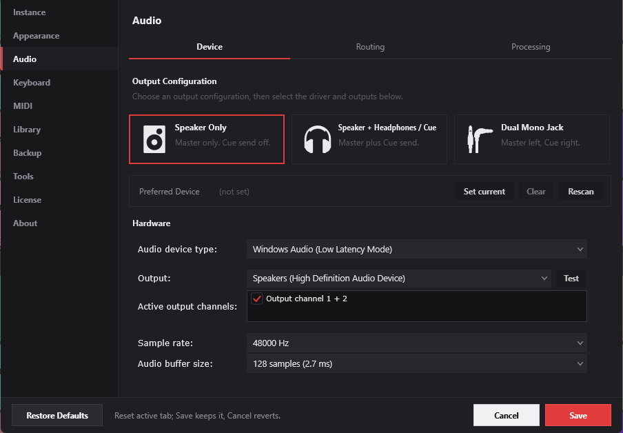
Task: Select Audio in the sidebar
Action: 59,59
